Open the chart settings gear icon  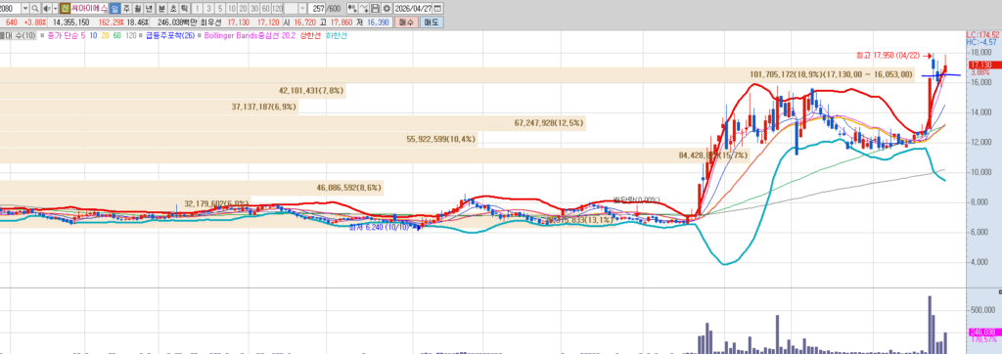click(x=386, y=8)
